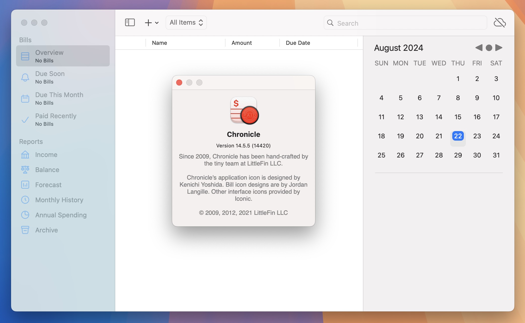Close the About Chronicle dialog

coord(179,83)
